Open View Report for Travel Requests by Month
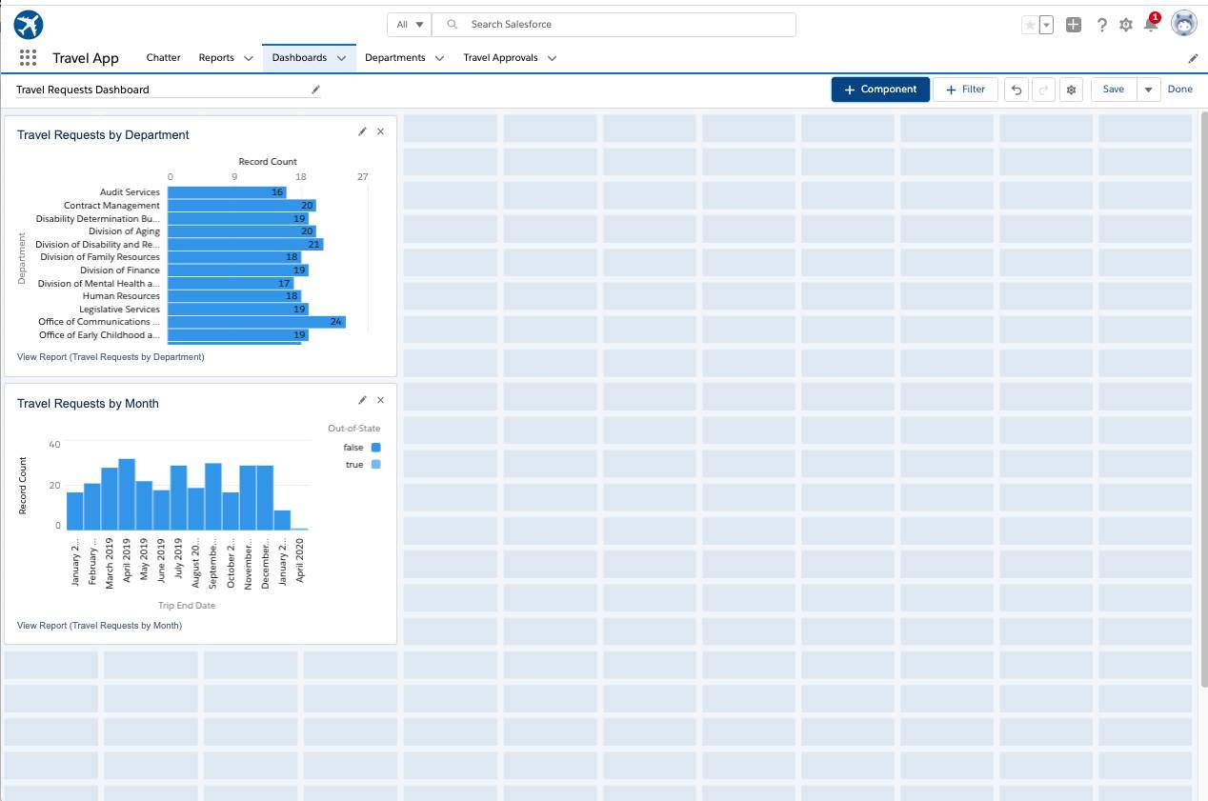Screen dimensions: 1208x801 [x=98, y=626]
